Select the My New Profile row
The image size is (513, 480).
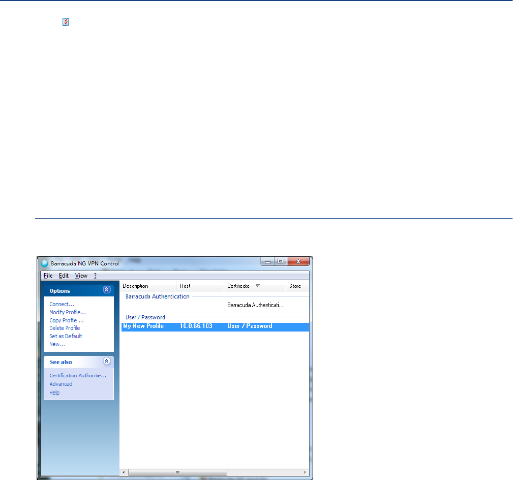click(x=215, y=326)
